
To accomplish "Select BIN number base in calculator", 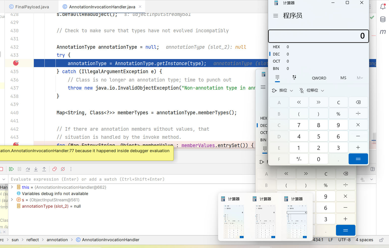I will [276, 69].
